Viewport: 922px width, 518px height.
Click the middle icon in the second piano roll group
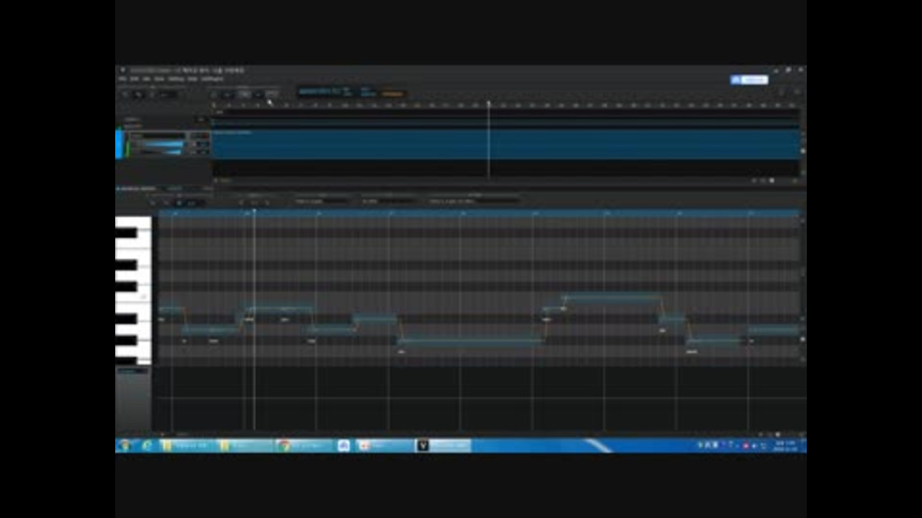point(254,202)
